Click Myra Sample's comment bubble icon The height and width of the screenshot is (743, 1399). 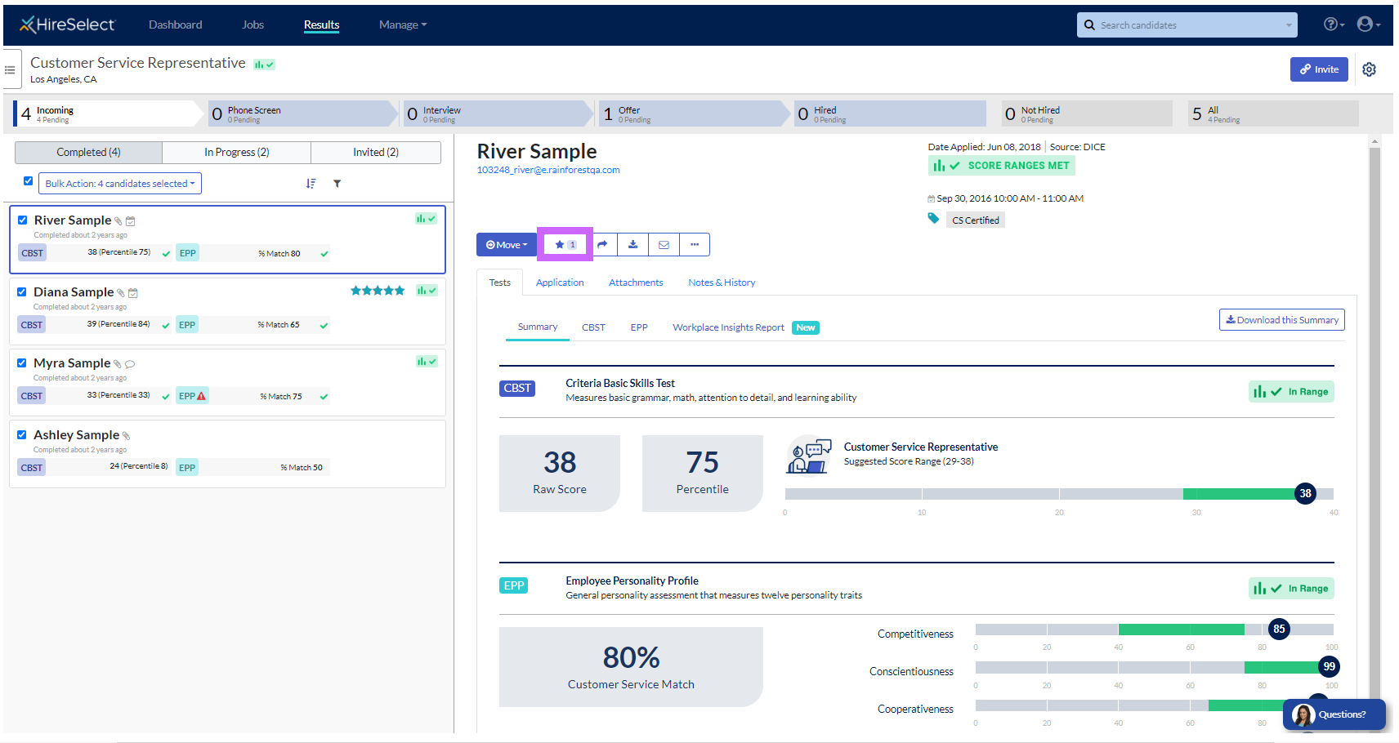pos(130,364)
